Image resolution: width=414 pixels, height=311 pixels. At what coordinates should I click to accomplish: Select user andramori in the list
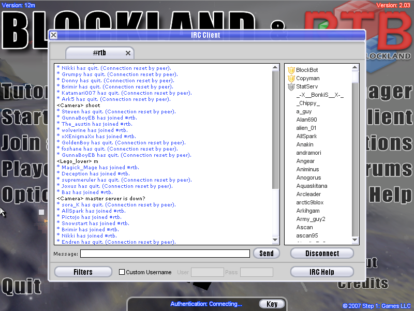pyautogui.click(x=308, y=153)
